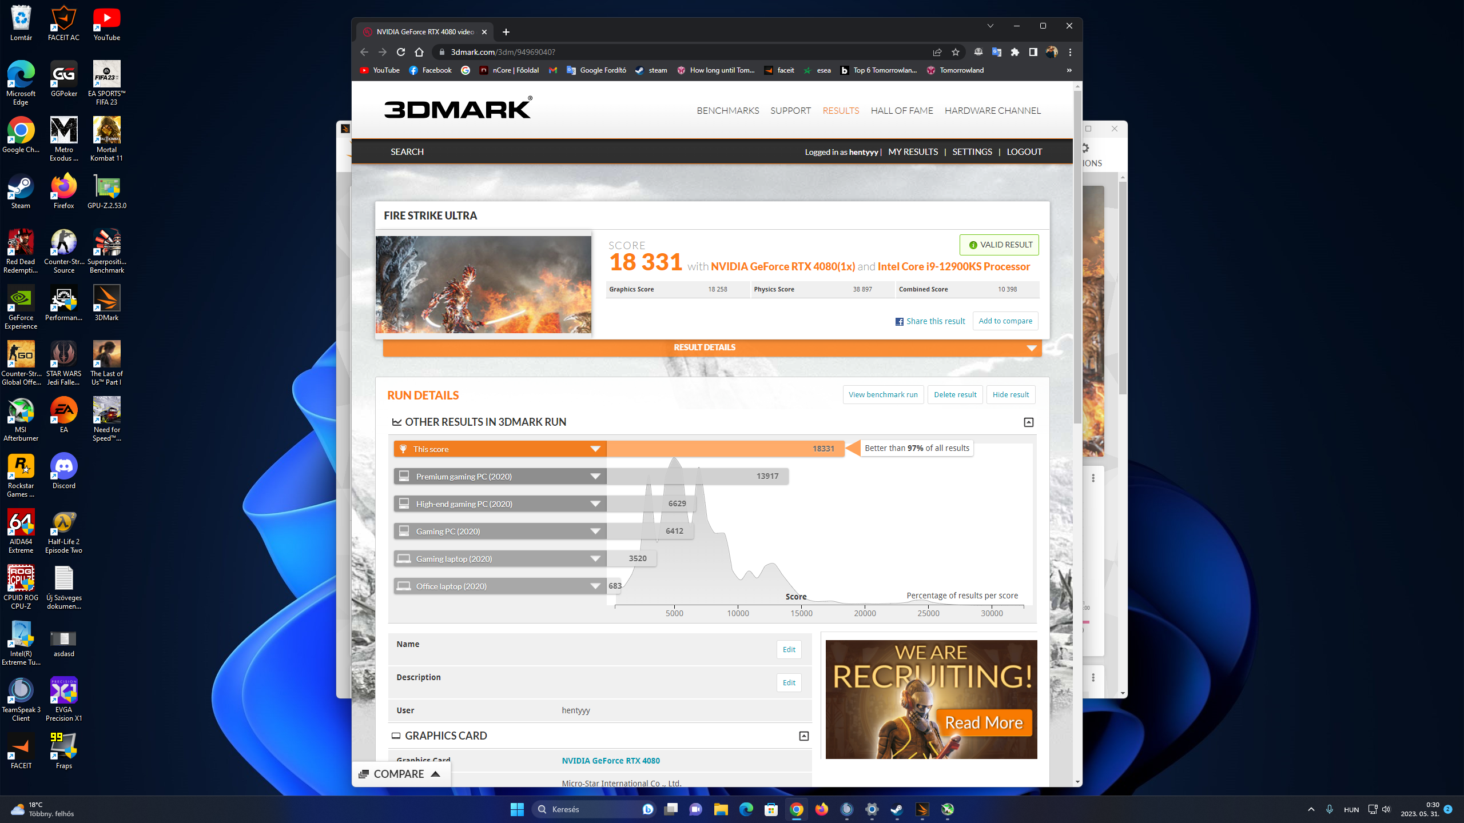Open the GPU-Z desktop icon

[106, 190]
